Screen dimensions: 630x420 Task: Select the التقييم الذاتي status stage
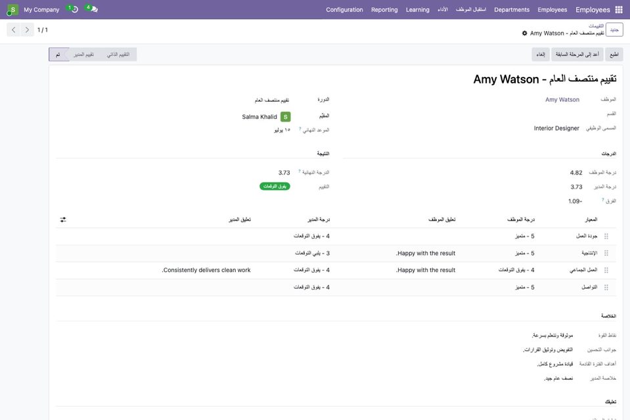coord(118,55)
